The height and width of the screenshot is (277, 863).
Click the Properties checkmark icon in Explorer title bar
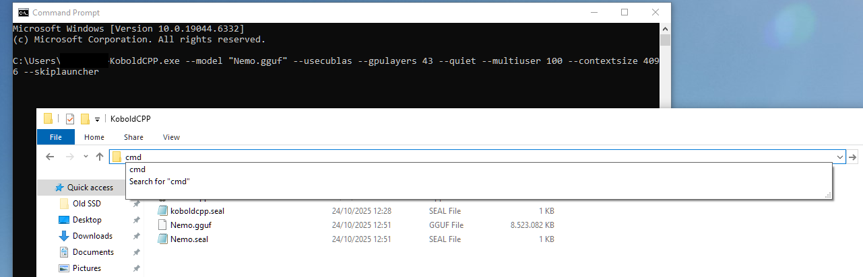pos(70,119)
